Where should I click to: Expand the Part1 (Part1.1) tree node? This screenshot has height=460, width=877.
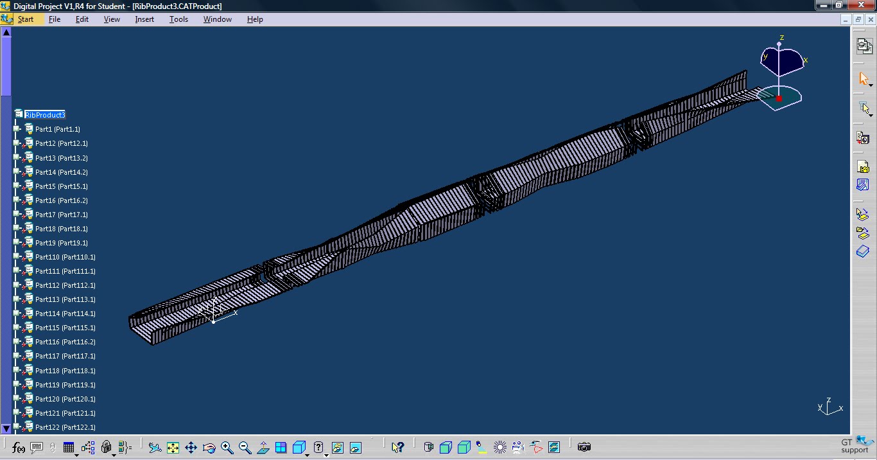coord(17,129)
